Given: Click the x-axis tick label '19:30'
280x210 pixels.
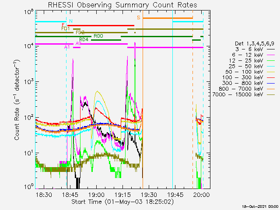Looking at the screenshot, I should pyautogui.click(x=149, y=195).
